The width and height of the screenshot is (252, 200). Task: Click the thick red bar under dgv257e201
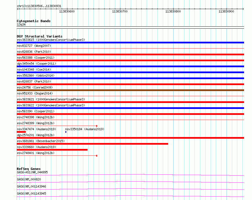(x=130, y=138)
